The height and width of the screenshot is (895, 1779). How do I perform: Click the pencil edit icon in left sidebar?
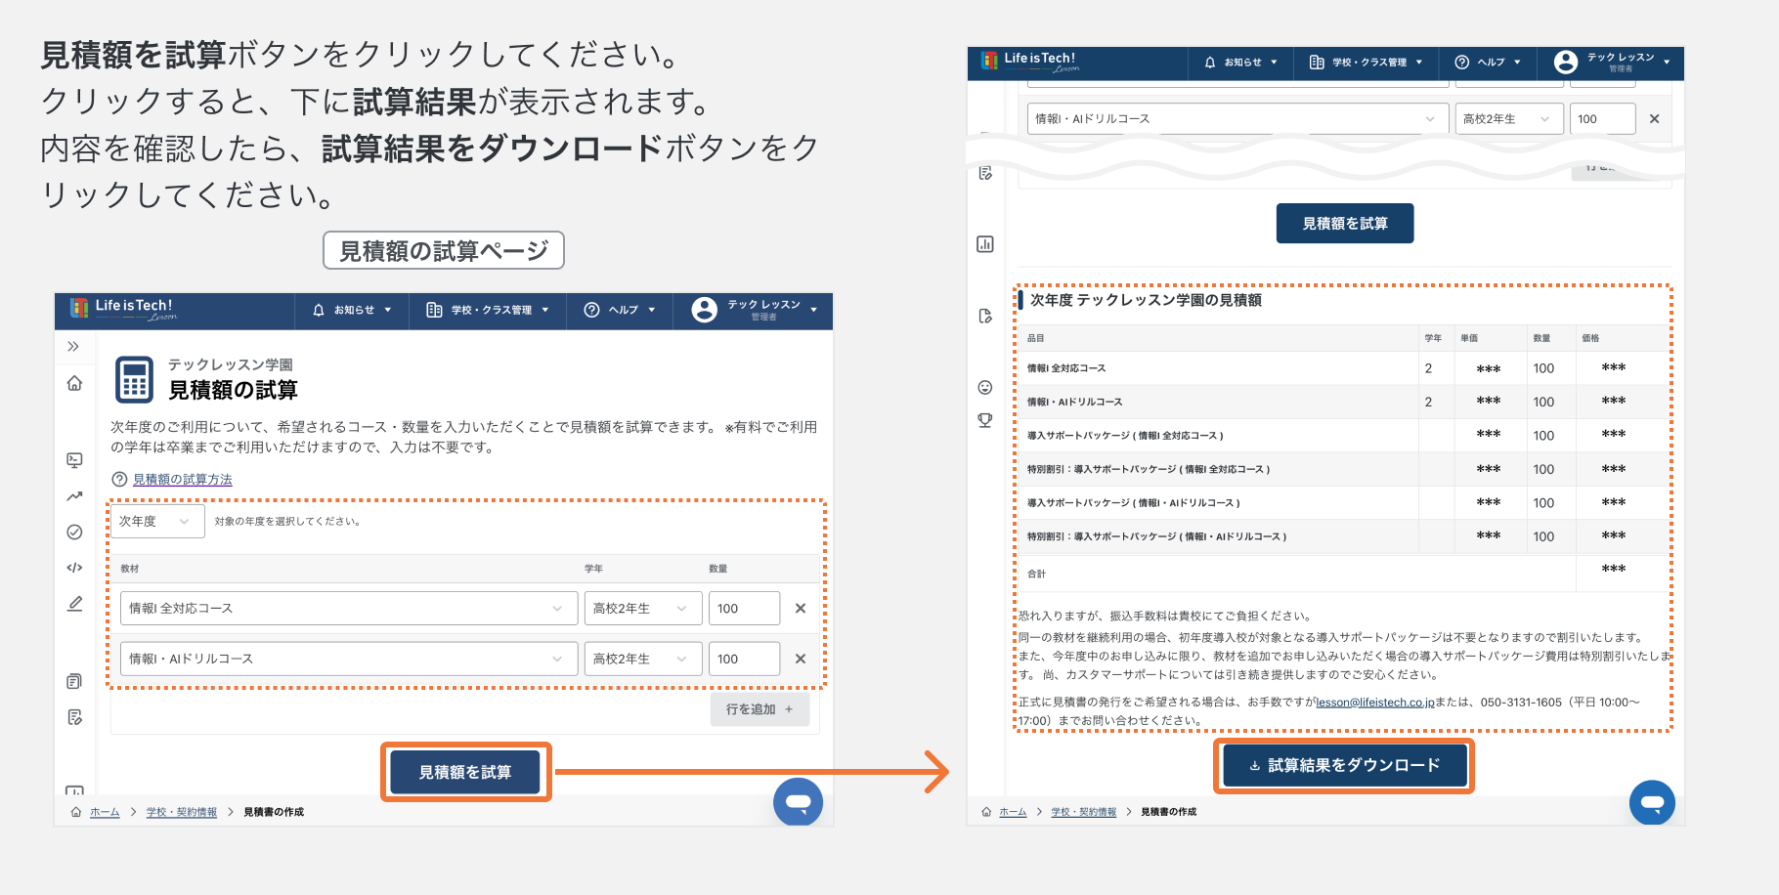(74, 604)
